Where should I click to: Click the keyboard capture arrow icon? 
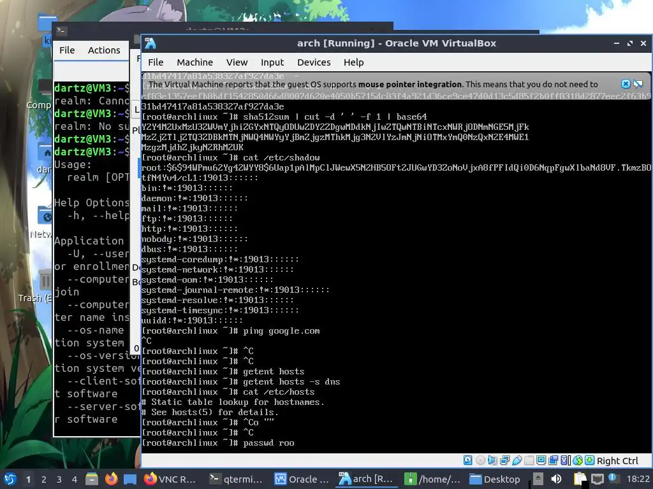pos(590,460)
